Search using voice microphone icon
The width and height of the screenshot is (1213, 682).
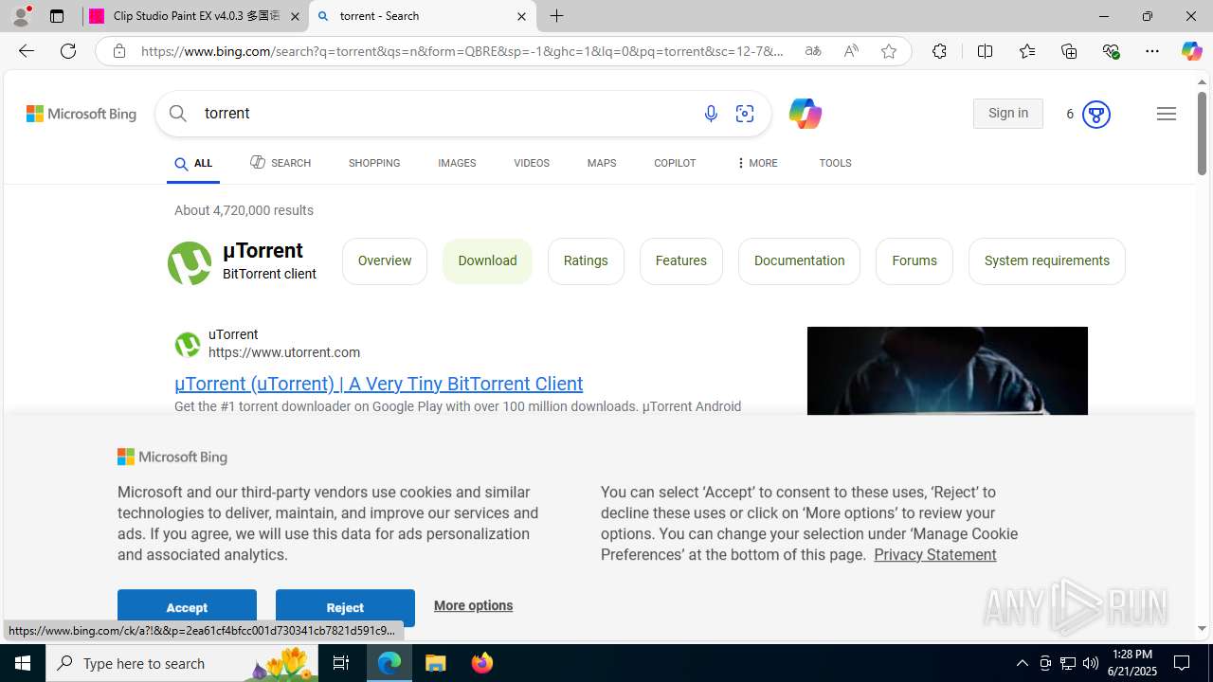[x=711, y=114]
